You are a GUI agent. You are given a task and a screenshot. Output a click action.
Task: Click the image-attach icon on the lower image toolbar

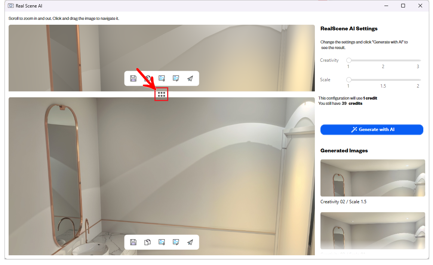[x=162, y=242]
